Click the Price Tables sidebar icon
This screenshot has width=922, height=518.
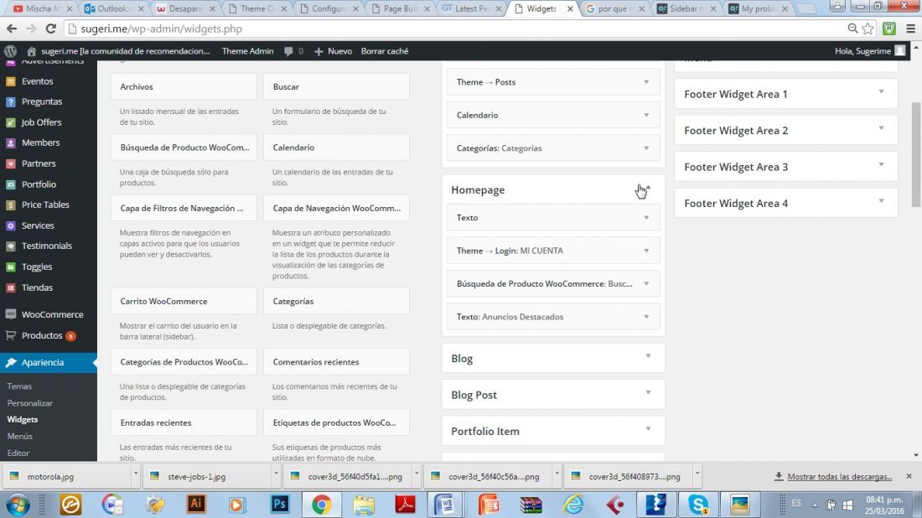coord(11,205)
